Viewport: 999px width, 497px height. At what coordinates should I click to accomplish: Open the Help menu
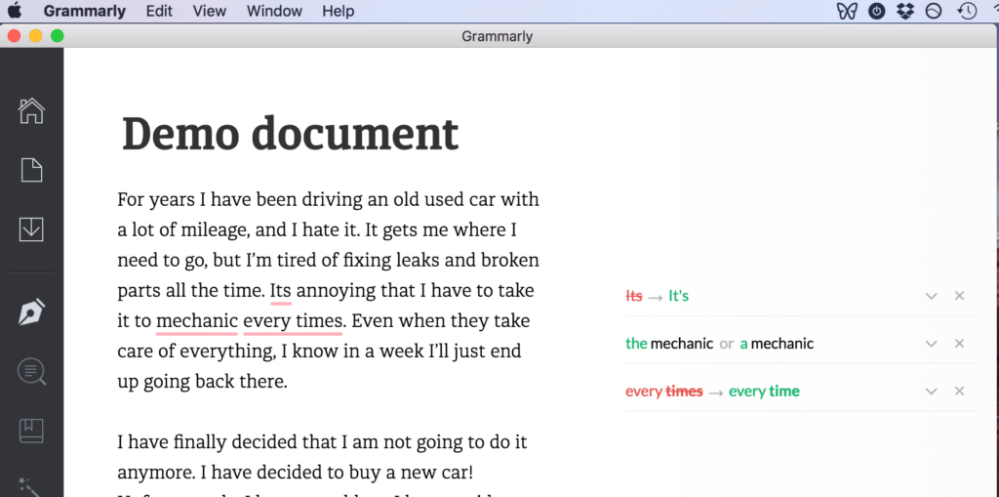(x=339, y=11)
